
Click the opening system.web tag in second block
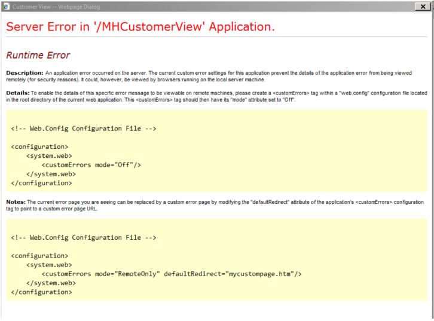(50, 265)
